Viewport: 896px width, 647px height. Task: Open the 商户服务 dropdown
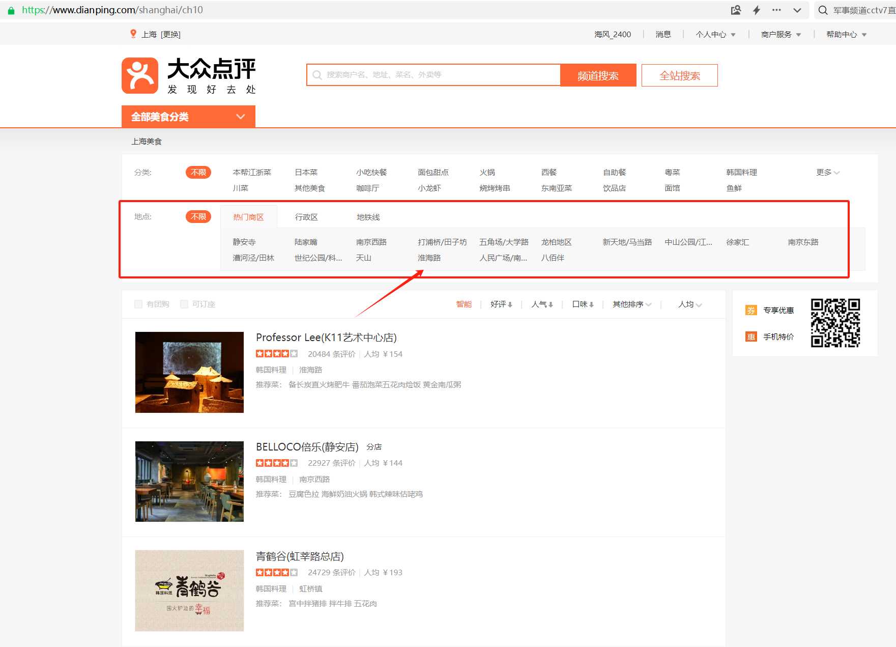(781, 34)
